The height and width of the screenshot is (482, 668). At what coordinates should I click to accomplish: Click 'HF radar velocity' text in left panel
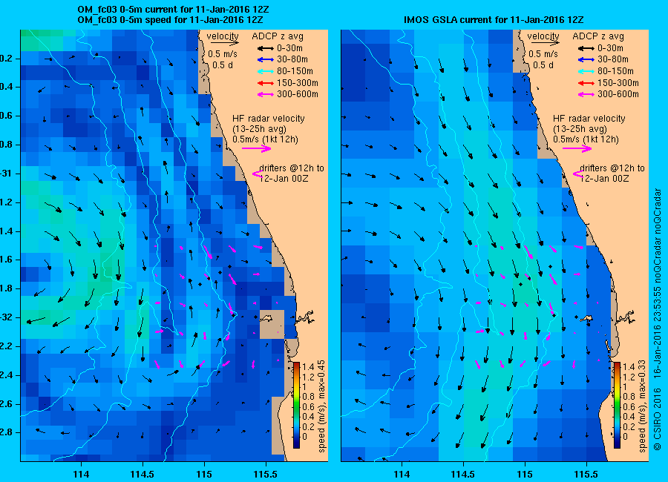click(x=269, y=119)
